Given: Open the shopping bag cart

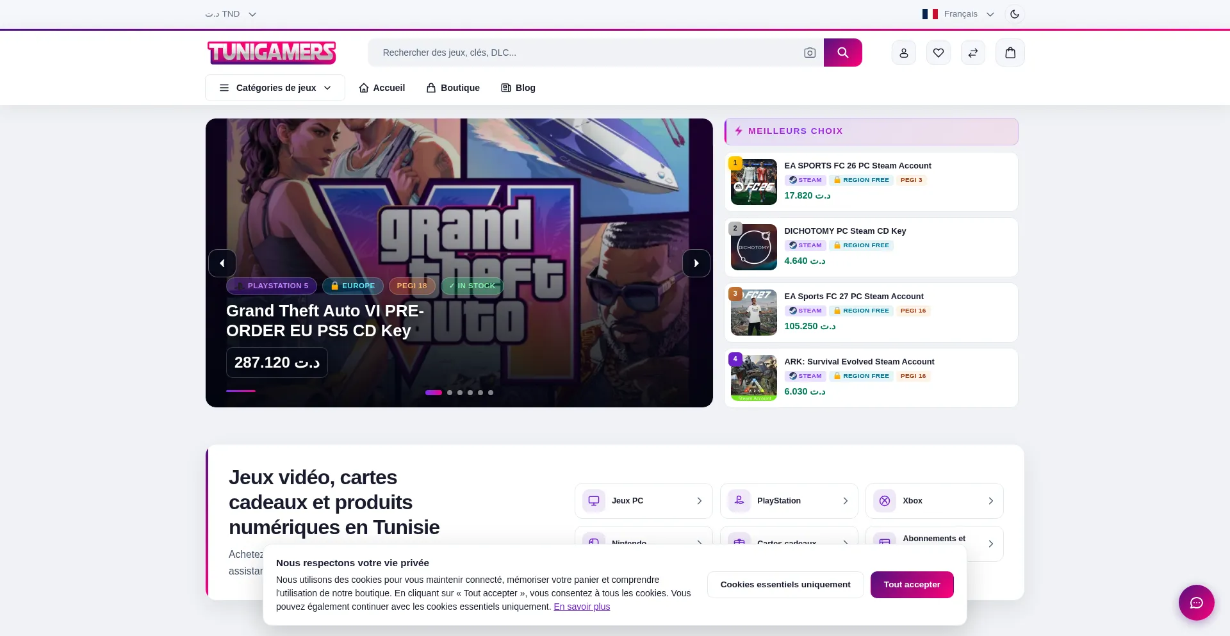Looking at the screenshot, I should 1010,53.
